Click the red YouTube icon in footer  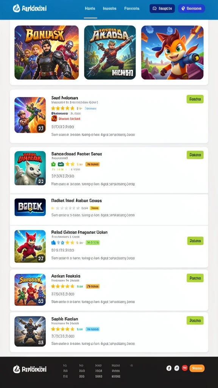coord(185,368)
